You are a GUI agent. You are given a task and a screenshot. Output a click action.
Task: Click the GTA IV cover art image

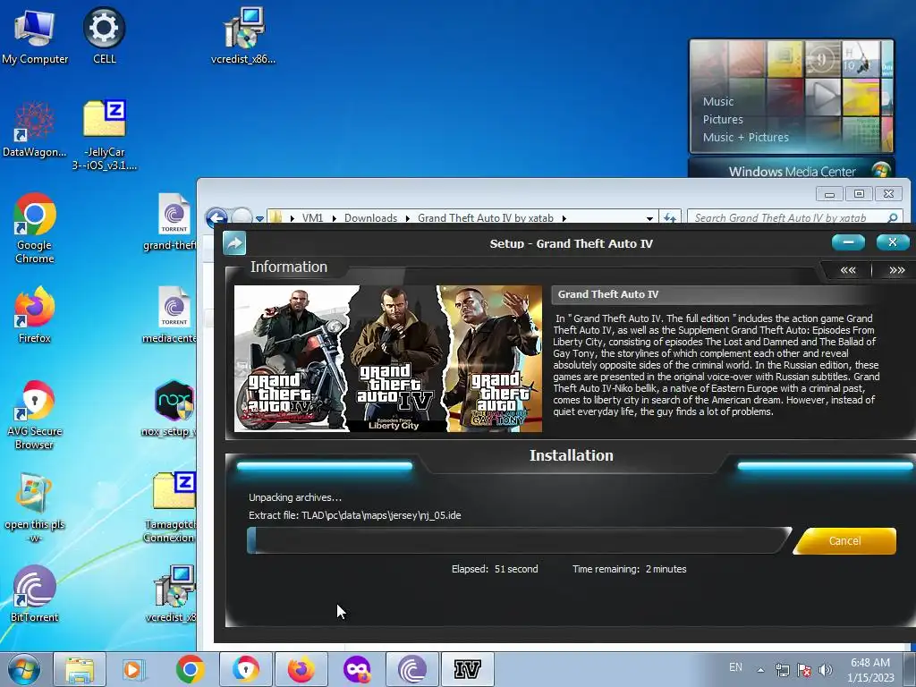(388, 359)
